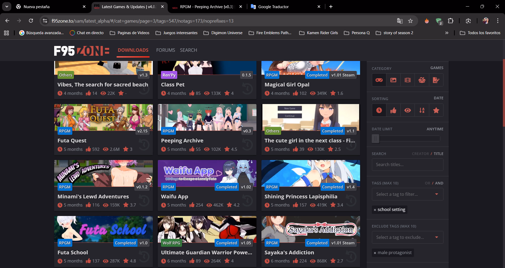Sort games by rating star icon
505x268 pixels.
pyautogui.click(x=436, y=110)
